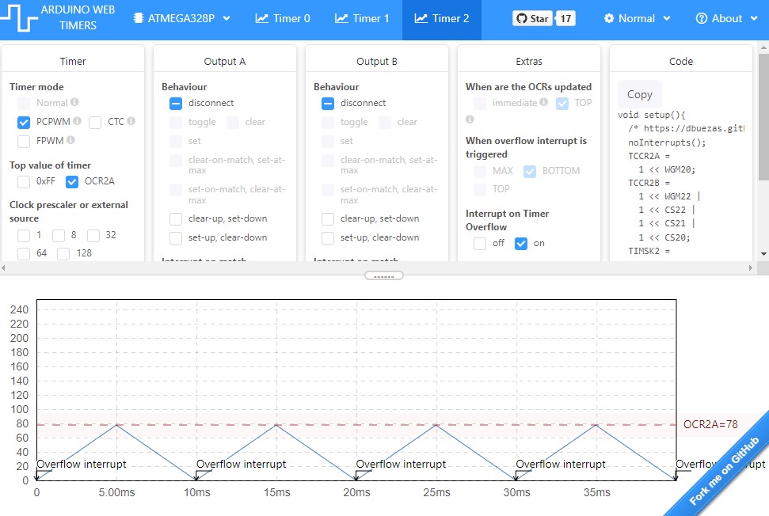Toggle the OCR2A top value checkbox

click(x=72, y=182)
